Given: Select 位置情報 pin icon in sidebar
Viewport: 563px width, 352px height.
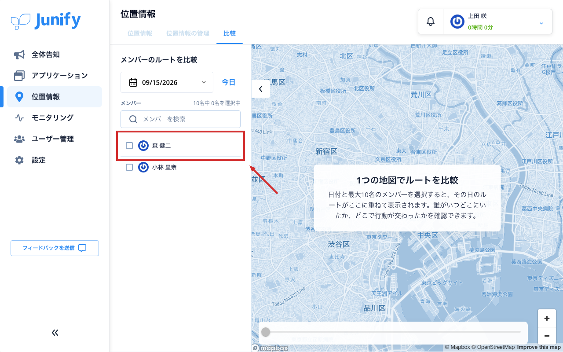Looking at the screenshot, I should pyautogui.click(x=19, y=97).
